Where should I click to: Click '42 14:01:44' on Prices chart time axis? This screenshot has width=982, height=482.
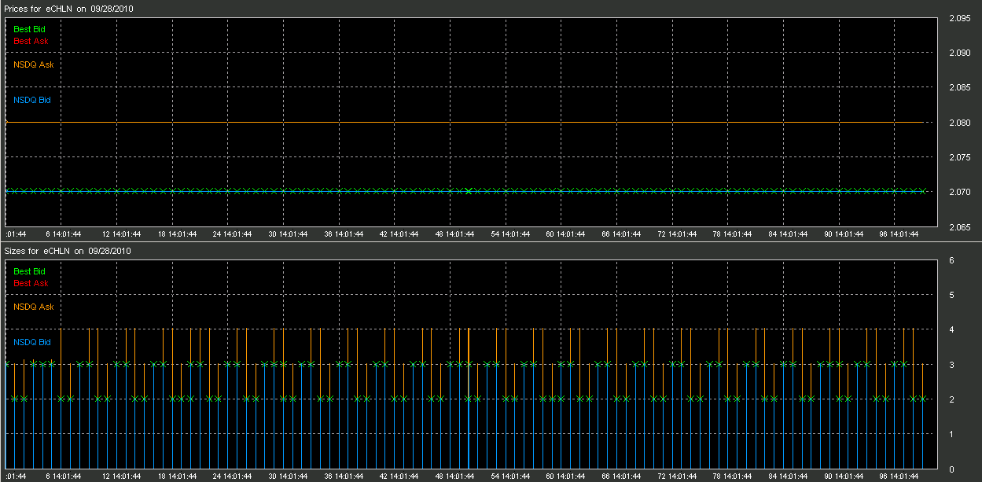[399, 234]
